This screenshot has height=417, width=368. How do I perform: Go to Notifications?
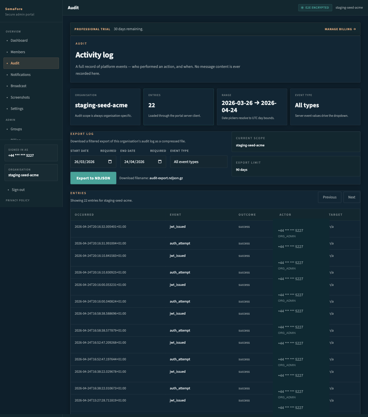(x=20, y=74)
